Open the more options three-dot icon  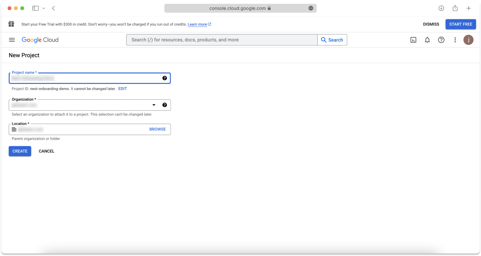455,40
